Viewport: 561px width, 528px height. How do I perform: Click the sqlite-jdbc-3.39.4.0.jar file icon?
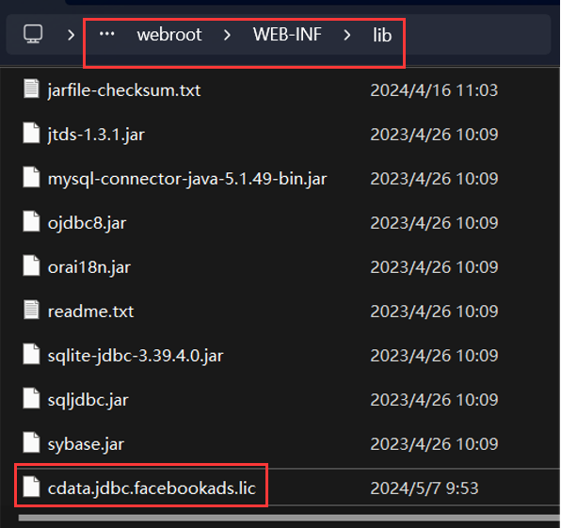[31, 354]
